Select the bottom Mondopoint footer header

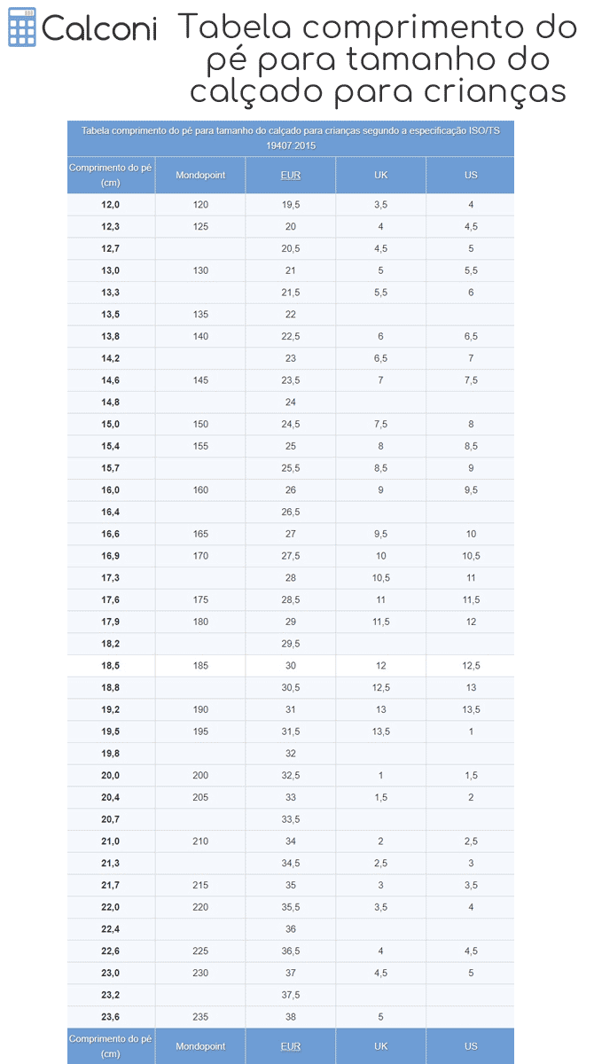[200, 1046]
